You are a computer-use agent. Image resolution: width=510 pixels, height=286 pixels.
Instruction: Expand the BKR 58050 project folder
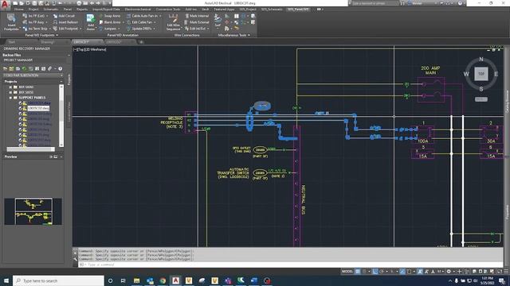[x=10, y=92]
